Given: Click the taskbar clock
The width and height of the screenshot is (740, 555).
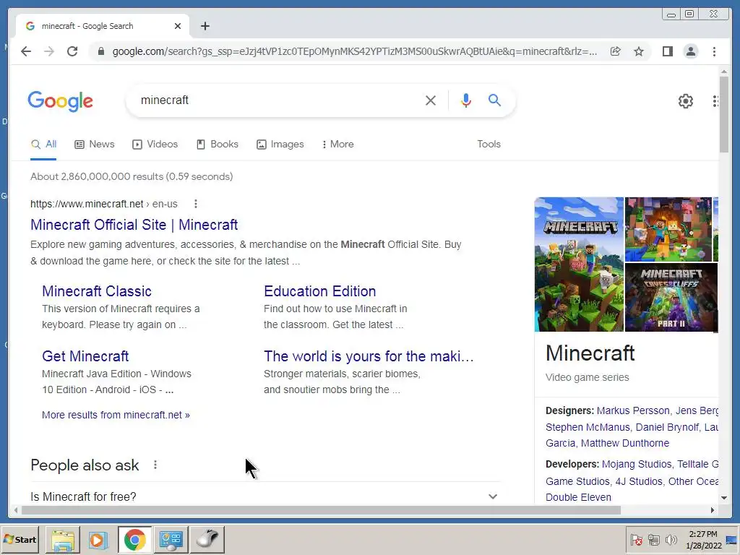Looking at the screenshot, I should pyautogui.click(x=704, y=540).
